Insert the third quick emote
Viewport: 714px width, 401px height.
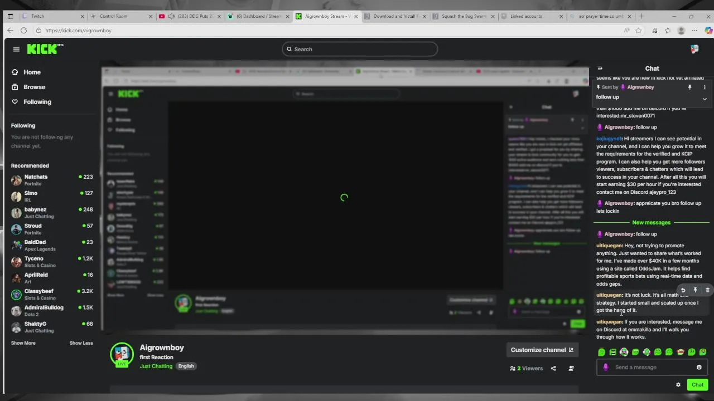(624, 352)
